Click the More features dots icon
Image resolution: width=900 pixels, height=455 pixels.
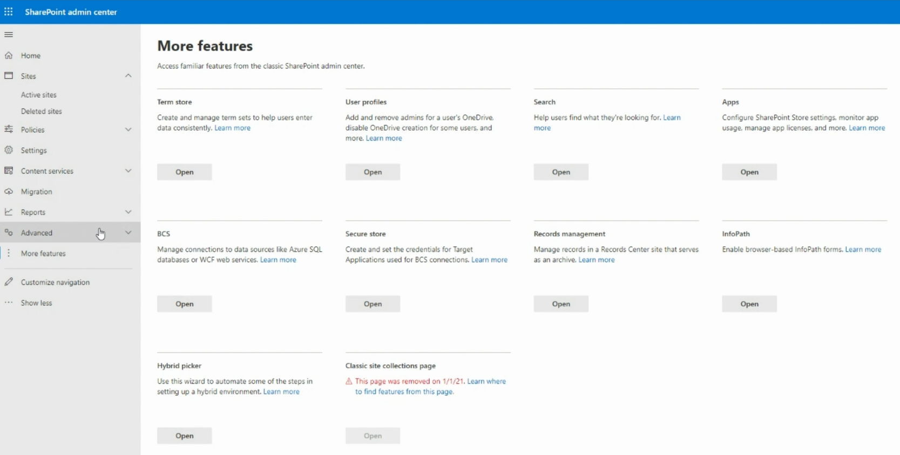coord(9,253)
